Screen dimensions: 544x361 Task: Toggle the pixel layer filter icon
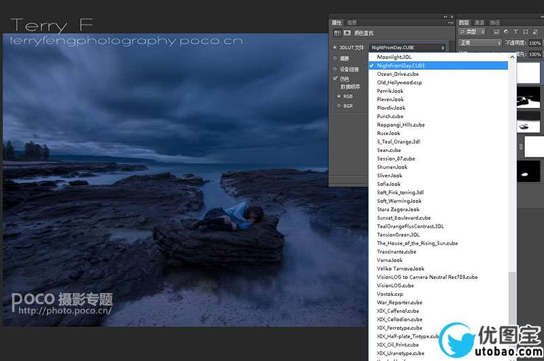point(496,31)
